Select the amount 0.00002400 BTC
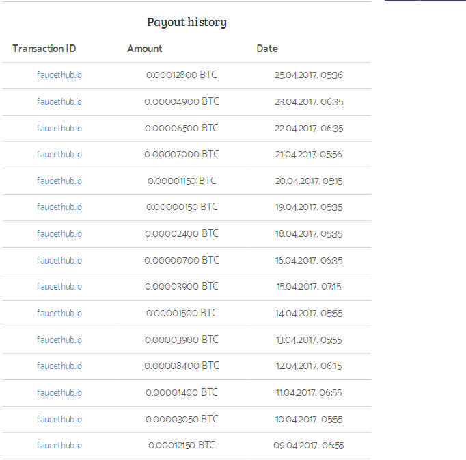 182,233
